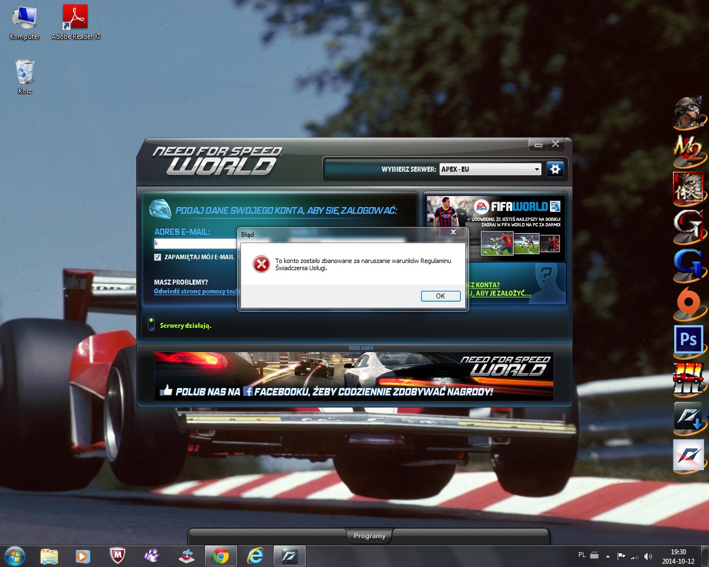Open the Odwiedź stronę pomocy link
This screenshot has height=567, width=709.
pos(195,291)
